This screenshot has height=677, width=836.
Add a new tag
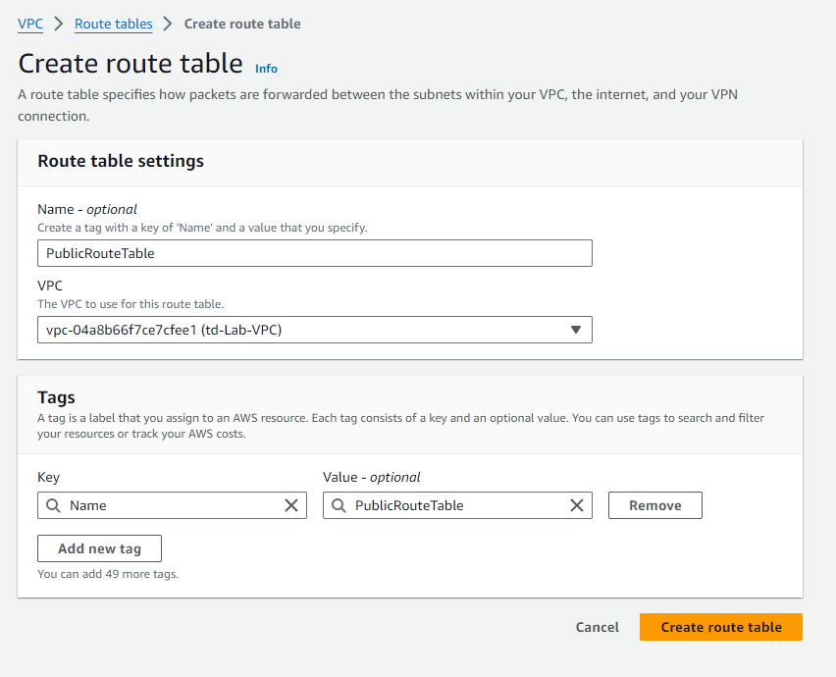click(x=100, y=548)
